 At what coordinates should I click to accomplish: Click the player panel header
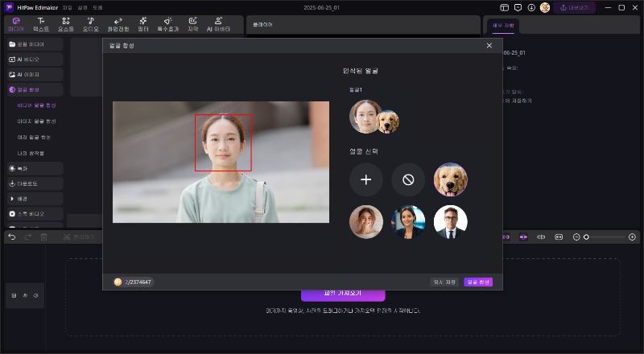click(x=263, y=25)
